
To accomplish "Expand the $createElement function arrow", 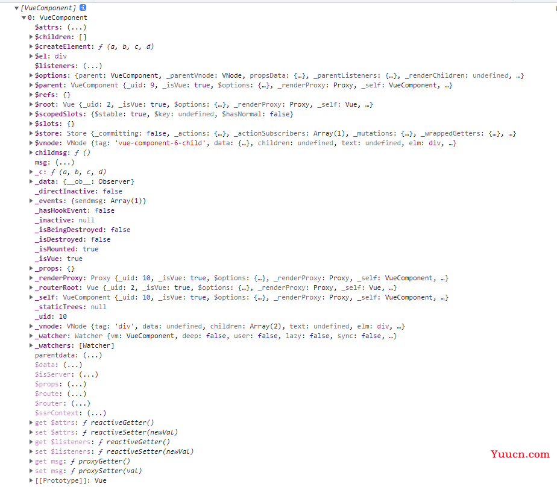I will 31,46.
